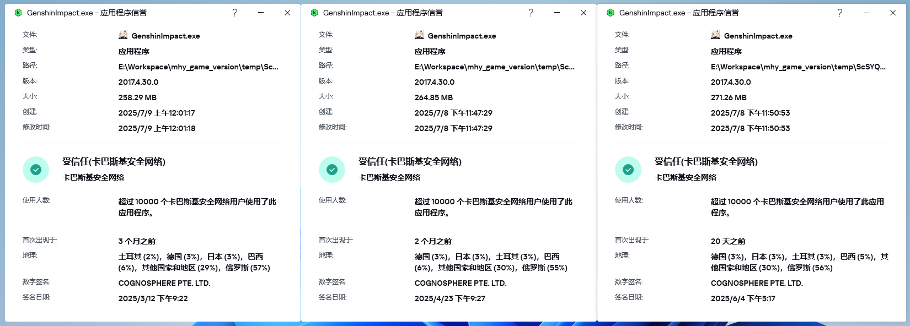Click the Kaspersky title bar logo in the 271.26 MB window
Viewport: 910px width, 326px height.
pos(611,13)
